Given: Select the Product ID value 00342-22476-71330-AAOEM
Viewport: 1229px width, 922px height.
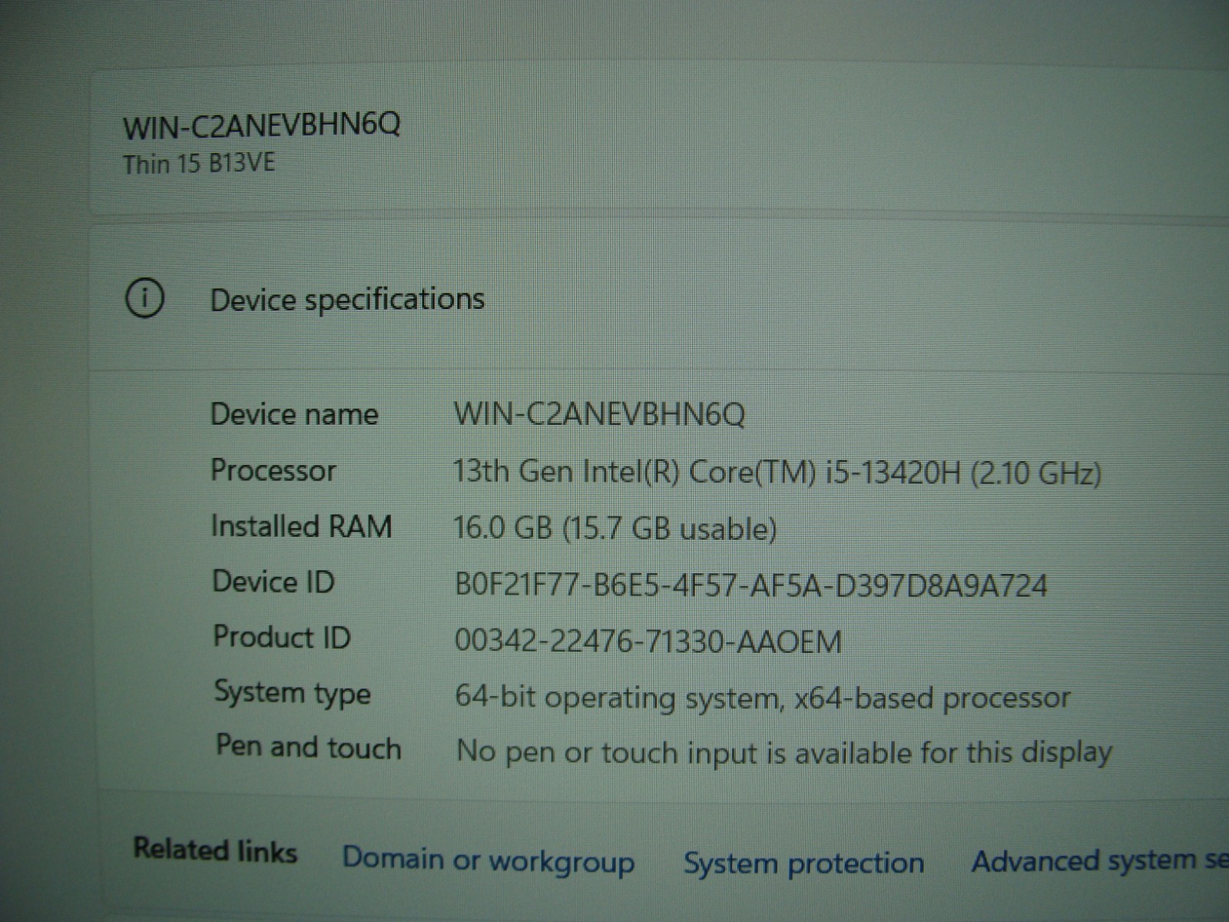Looking at the screenshot, I should (648, 641).
